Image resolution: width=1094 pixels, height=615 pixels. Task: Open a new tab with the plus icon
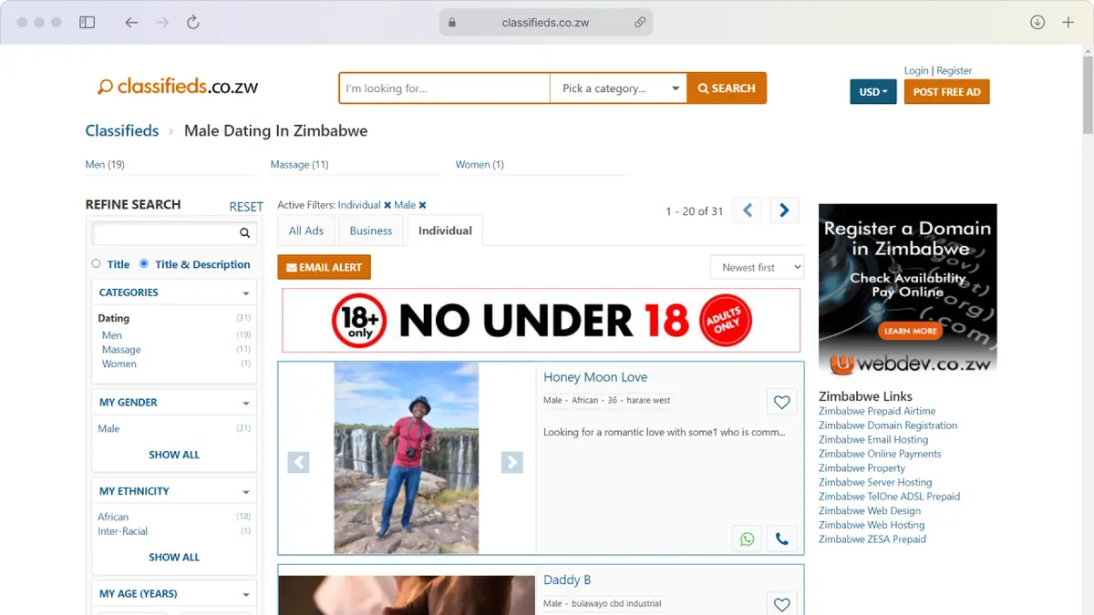tap(1068, 22)
